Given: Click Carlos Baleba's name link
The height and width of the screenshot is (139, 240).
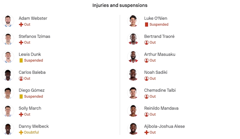Looking at the screenshot, I should tap(32, 72).
